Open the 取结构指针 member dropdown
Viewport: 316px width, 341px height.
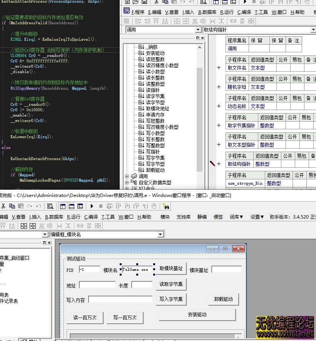[x=313, y=29]
